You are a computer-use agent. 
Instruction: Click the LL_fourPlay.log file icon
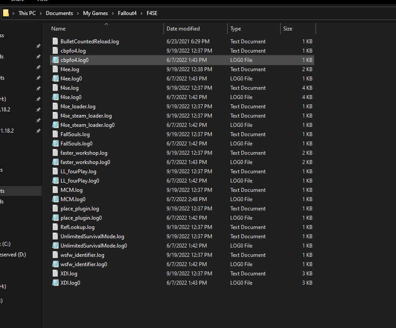(x=55, y=172)
